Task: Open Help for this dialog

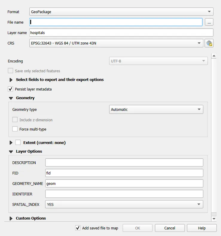Action: point(202,228)
